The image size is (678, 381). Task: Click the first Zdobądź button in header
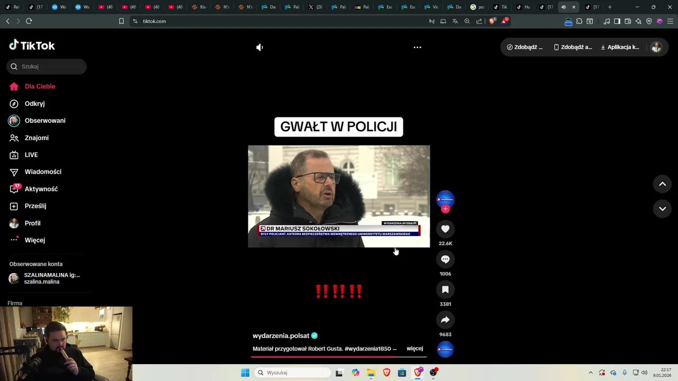point(524,47)
